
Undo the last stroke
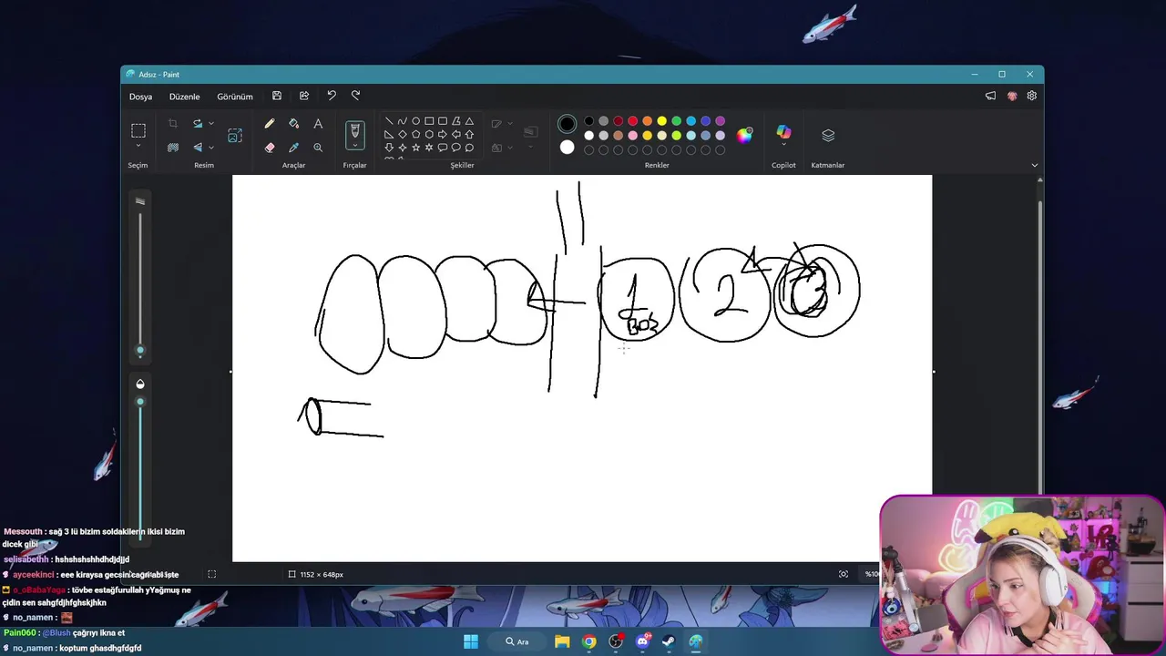tap(332, 96)
